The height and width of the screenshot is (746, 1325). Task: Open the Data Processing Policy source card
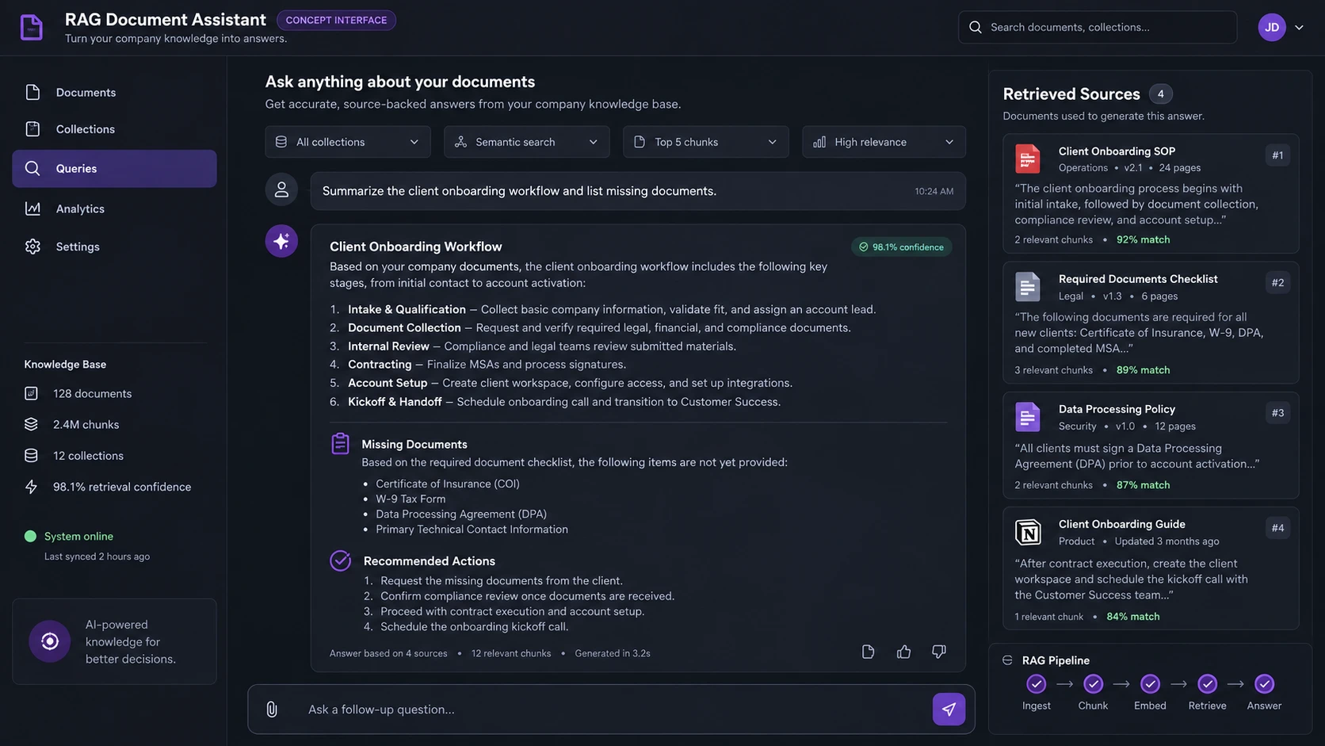[x=1151, y=446]
